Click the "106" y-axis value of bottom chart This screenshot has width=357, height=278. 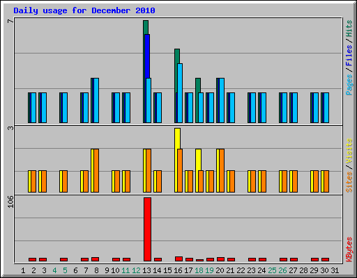pos(10,202)
